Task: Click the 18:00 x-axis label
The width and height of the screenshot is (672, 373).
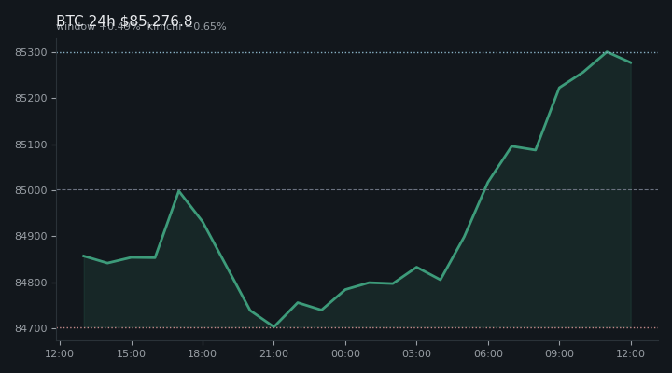Action: coord(203,353)
